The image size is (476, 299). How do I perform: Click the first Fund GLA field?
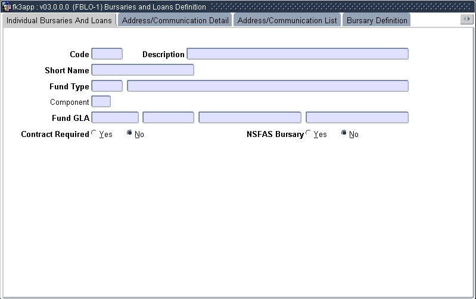[115, 118]
